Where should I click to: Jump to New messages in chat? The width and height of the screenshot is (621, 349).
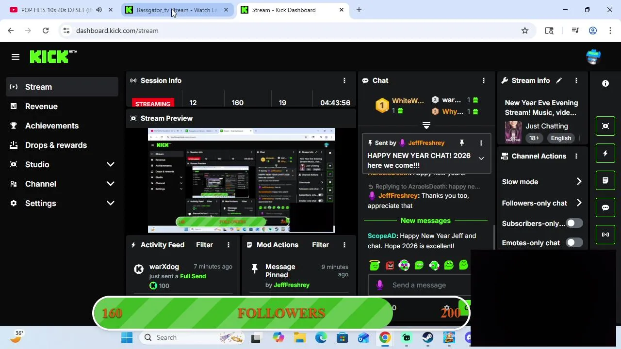pos(425,221)
